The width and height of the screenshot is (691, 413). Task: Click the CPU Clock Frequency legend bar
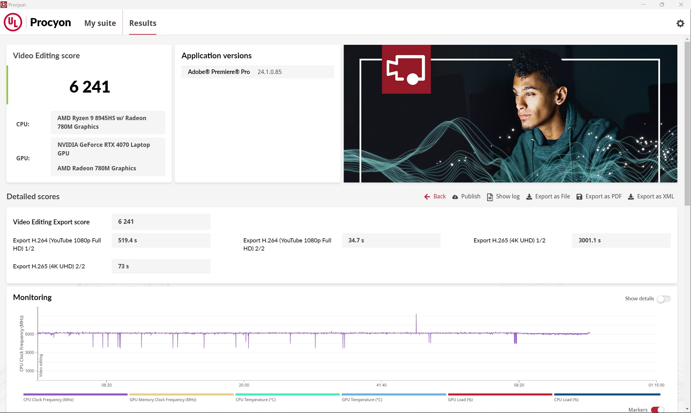point(75,394)
